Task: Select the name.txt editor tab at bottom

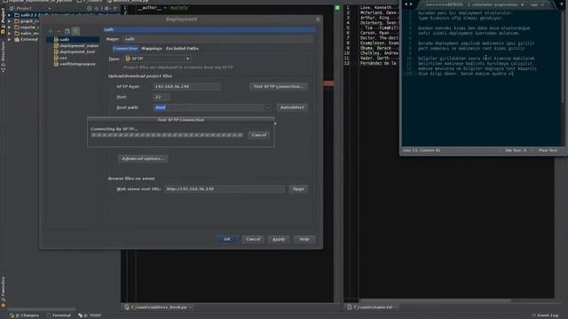Action: tap(370, 307)
